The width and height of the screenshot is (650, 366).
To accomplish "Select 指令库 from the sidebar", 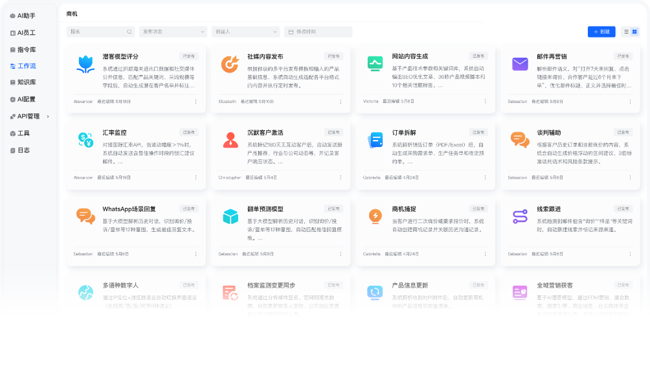I will click(x=26, y=49).
